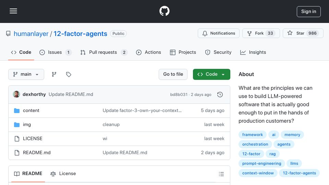Open the cleanup commit message
Image resolution: width=329 pixels, height=185 pixels.
[111, 125]
